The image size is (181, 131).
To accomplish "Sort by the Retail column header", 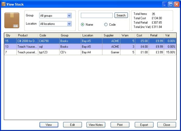I will [x=156, y=35].
